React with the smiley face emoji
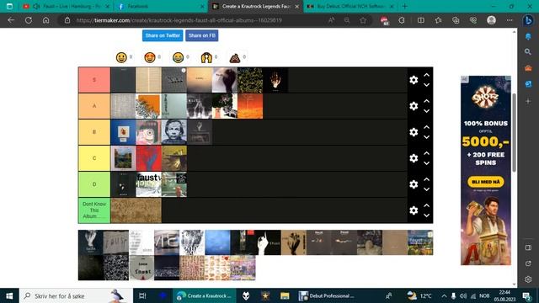This screenshot has height=303, width=539. [x=121, y=57]
